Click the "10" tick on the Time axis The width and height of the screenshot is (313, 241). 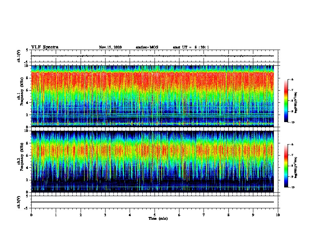coord(278,215)
